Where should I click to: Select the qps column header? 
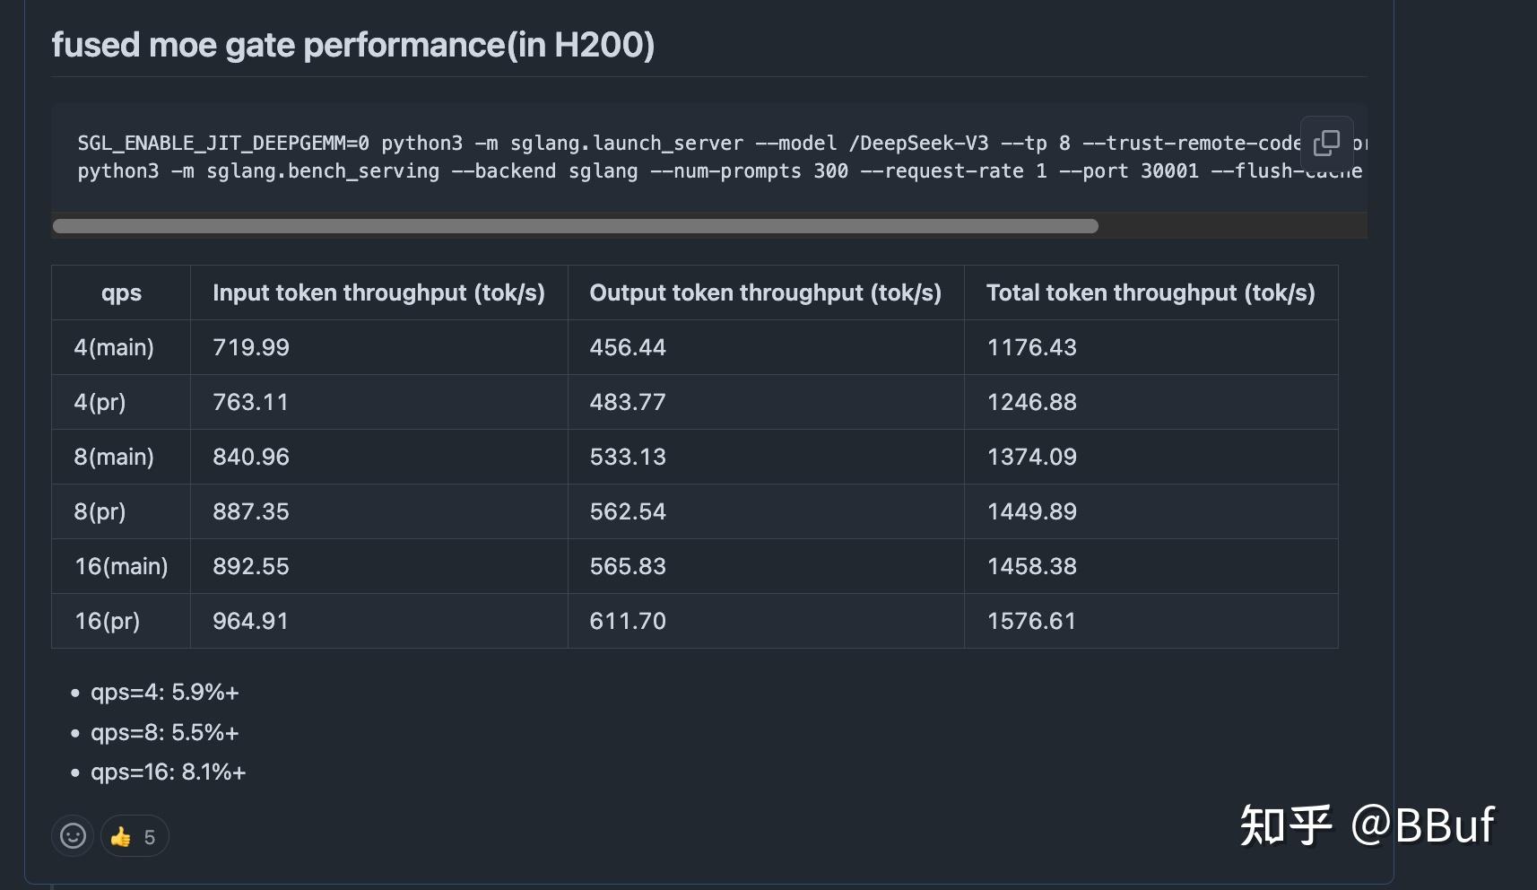[121, 292]
